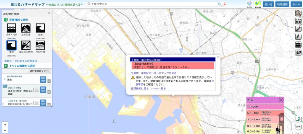This screenshot has width=303, height=134.
Task: Click the 10～20m legend color band
Action: point(265,107)
